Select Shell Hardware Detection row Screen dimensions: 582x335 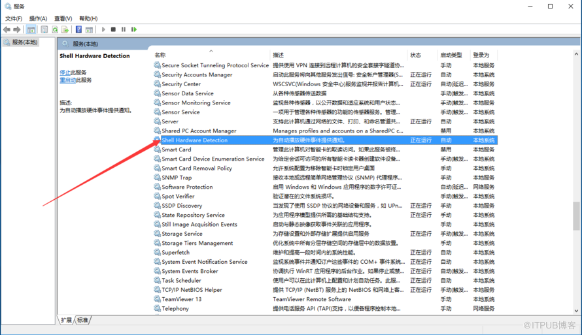coord(325,140)
